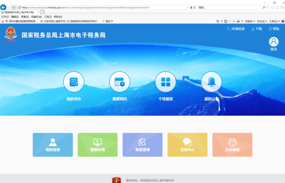Open the 文件(F) menu
This screenshot has height=183, width=285.
tap(5, 17)
